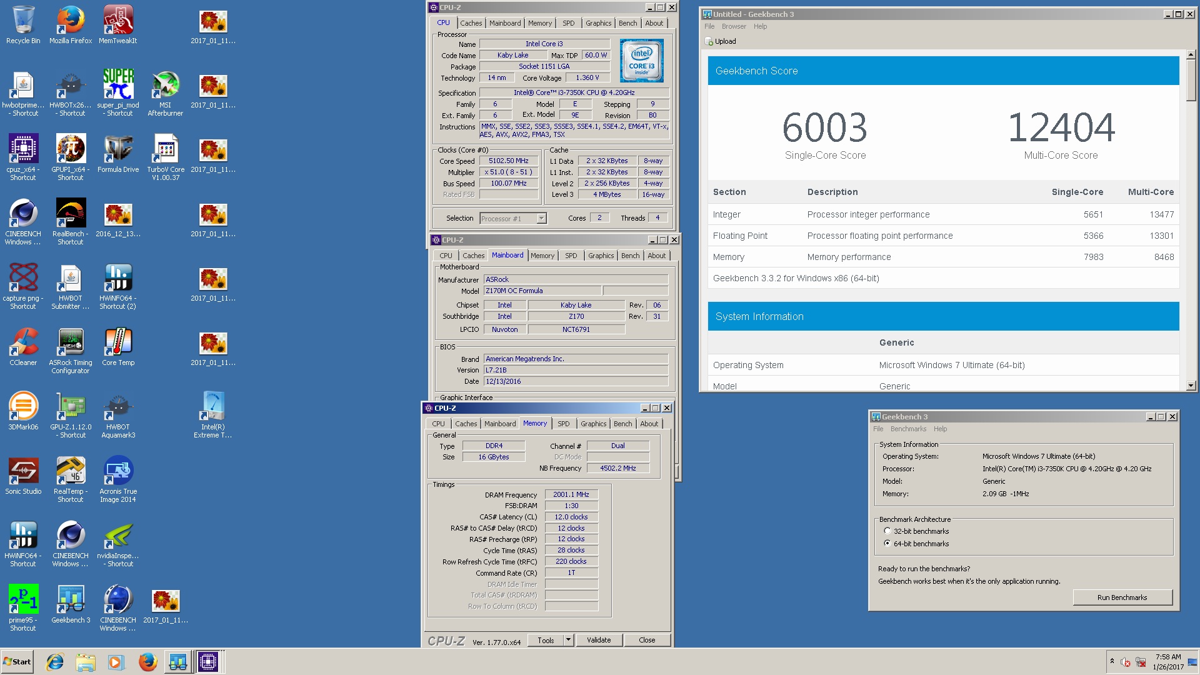Open the Recycle Bin desktop icon
The image size is (1200, 675).
tap(23, 25)
